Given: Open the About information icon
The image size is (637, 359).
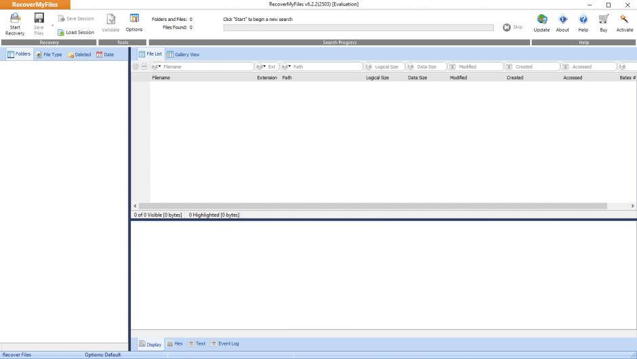Looking at the screenshot, I should (x=562, y=19).
